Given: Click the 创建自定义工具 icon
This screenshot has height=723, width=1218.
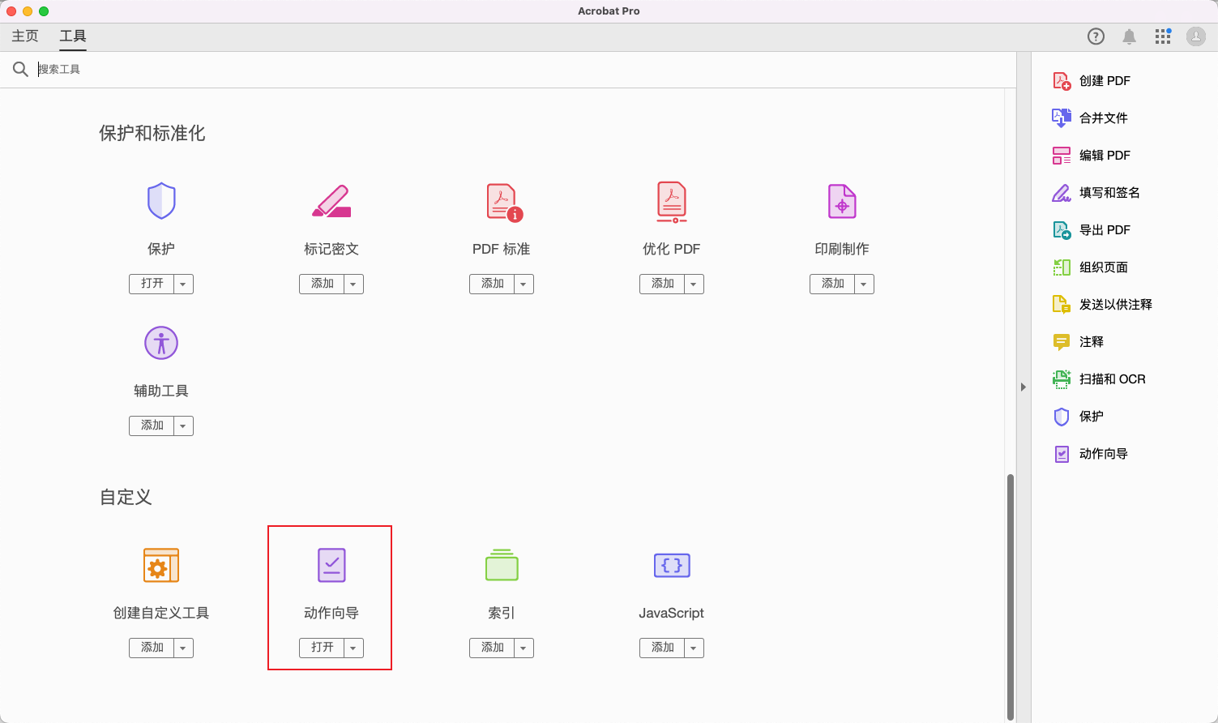Looking at the screenshot, I should coord(161,566).
